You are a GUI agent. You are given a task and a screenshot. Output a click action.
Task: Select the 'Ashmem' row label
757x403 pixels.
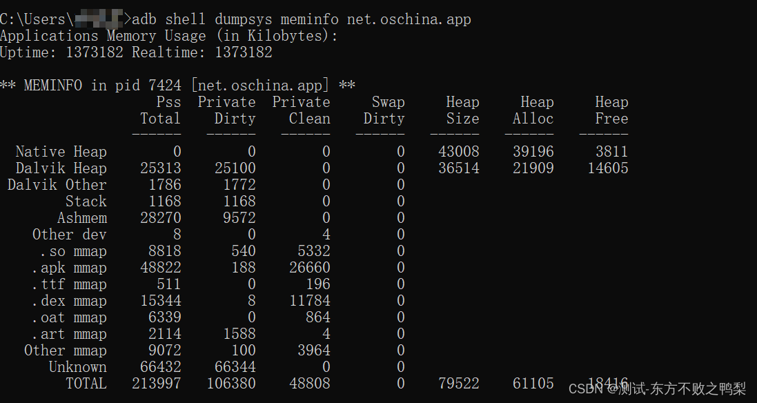pyautogui.click(x=82, y=217)
